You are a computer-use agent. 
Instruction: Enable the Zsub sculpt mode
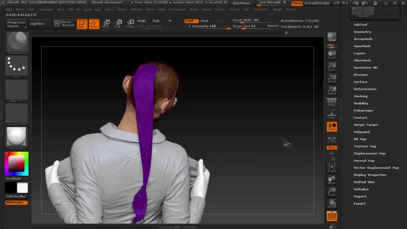click(204, 21)
